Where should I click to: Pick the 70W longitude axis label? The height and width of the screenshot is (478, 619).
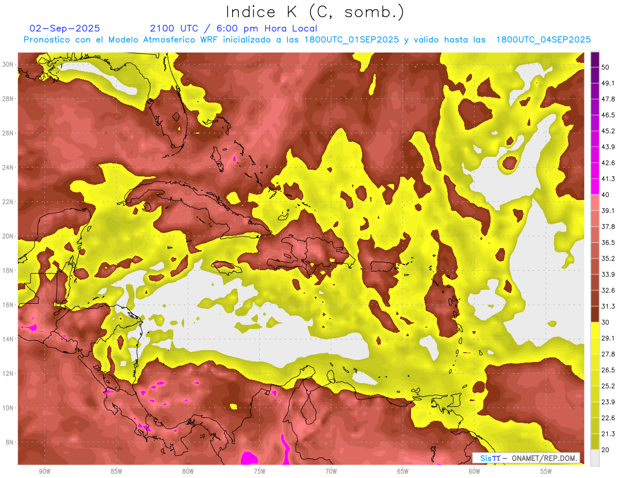point(331,471)
